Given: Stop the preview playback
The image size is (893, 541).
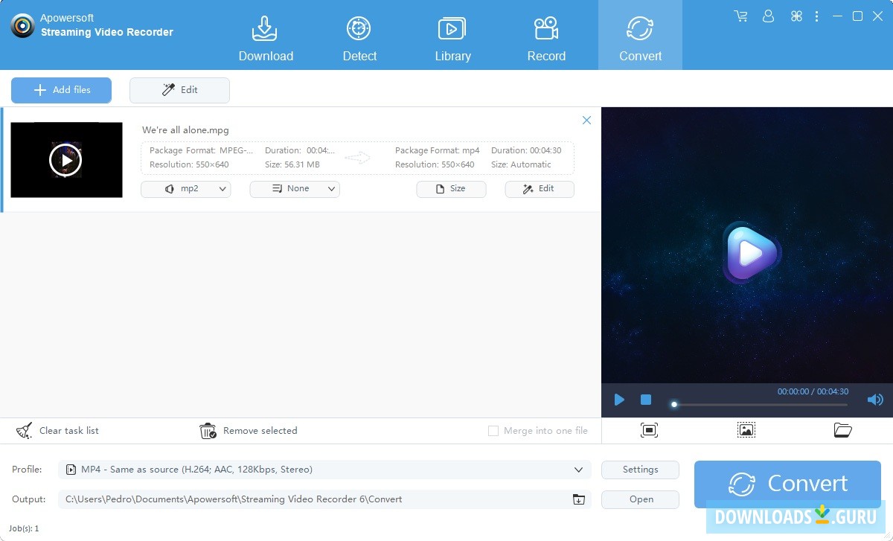Looking at the screenshot, I should tap(646, 400).
